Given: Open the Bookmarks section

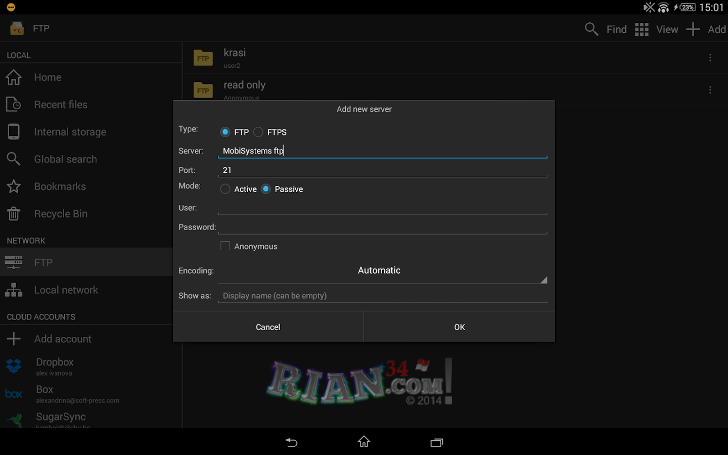Looking at the screenshot, I should point(60,186).
